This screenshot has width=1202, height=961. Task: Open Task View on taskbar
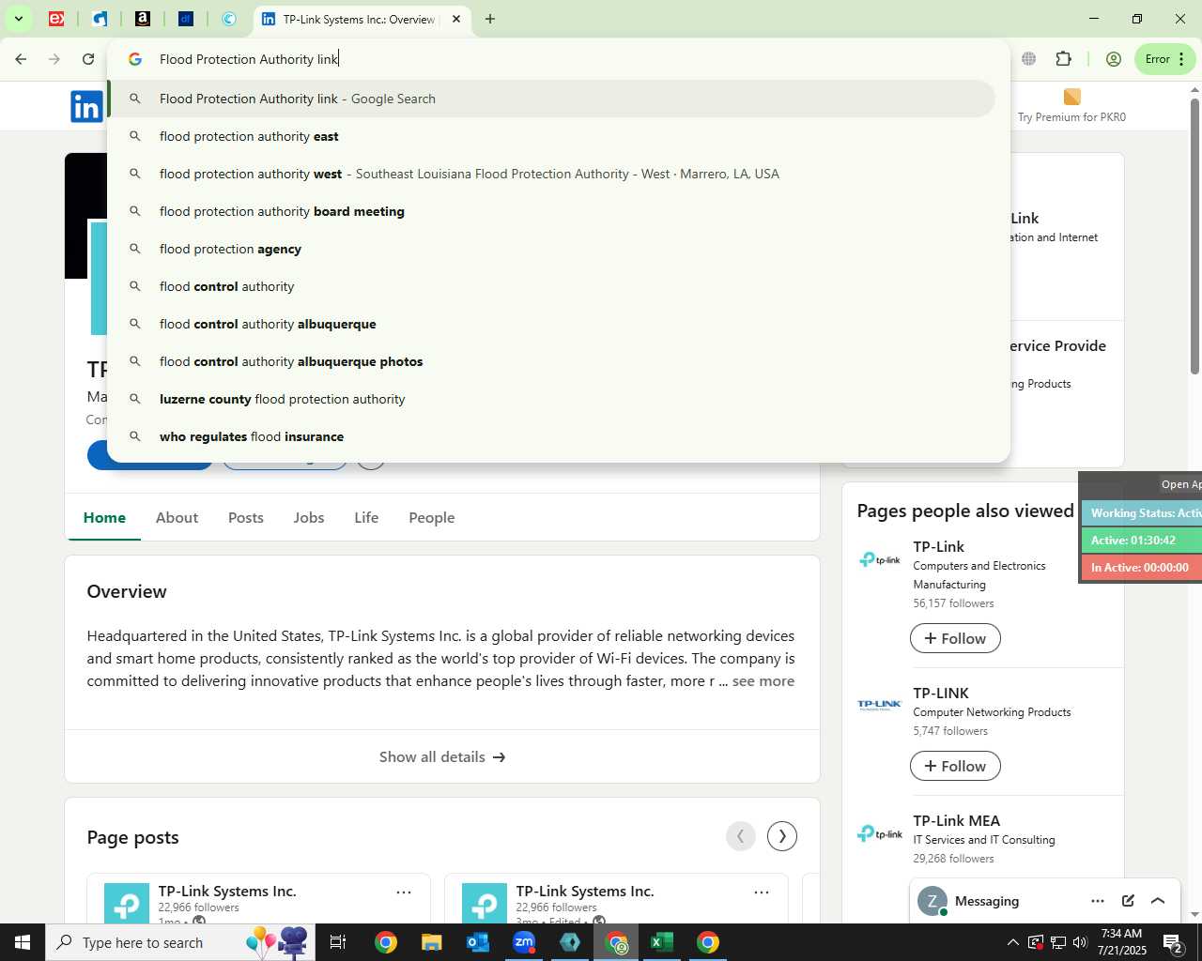pos(338,942)
